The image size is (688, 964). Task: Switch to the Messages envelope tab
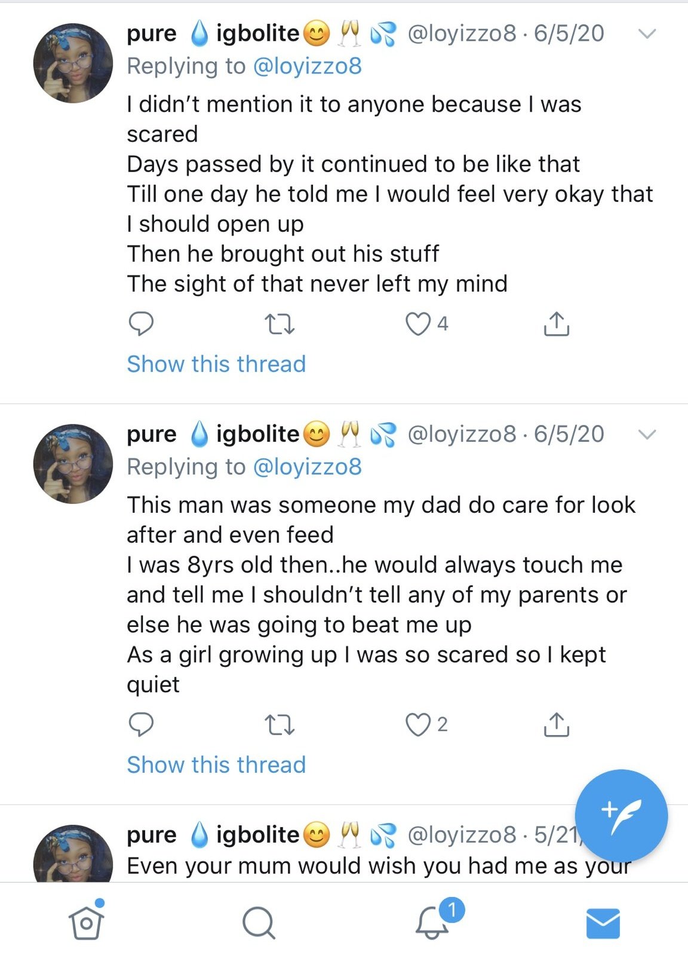point(603,923)
